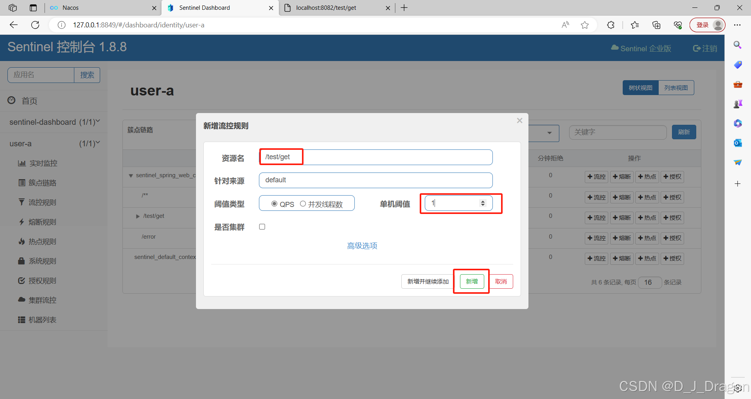Open sidebar Microsoft 365 icon
This screenshot has height=399, width=751.
pos(738,123)
